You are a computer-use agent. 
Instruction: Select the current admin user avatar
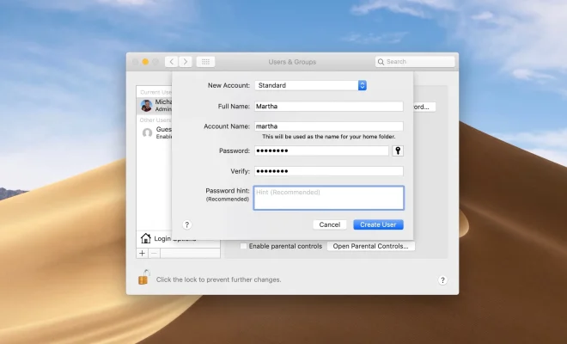pyautogui.click(x=146, y=106)
